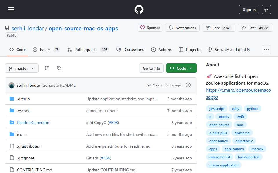Select the c-plus-plus topic tag
The image size is (278, 173).
pos(218,133)
